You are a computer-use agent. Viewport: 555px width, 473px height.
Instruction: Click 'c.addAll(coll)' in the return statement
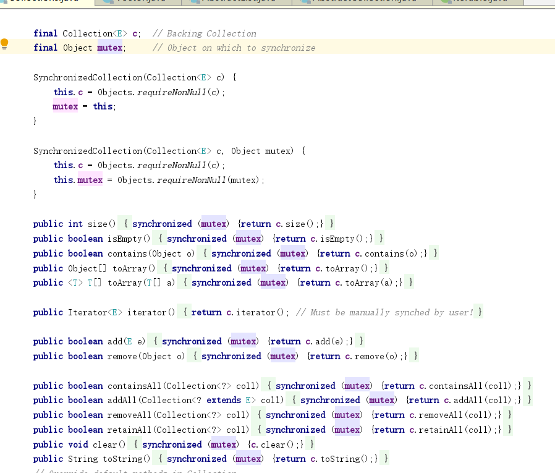pyautogui.click(x=478, y=401)
